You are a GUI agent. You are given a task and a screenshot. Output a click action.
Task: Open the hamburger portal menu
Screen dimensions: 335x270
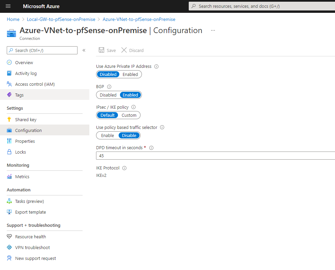tap(8, 6)
